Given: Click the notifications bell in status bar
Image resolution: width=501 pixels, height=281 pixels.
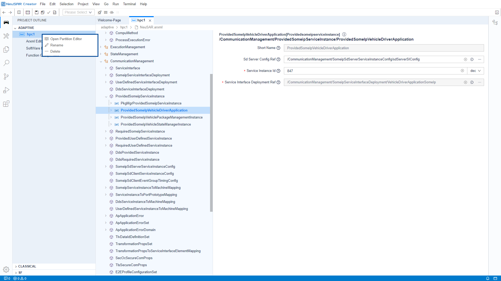Looking at the screenshot, I should click(488, 278).
